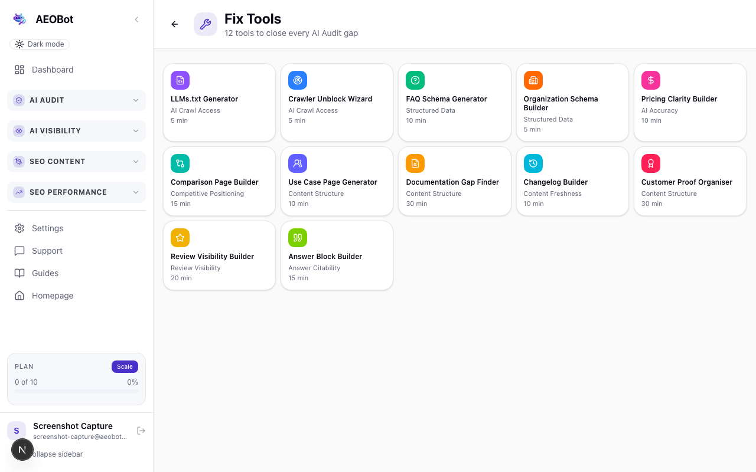Click the "0%" plan percentage text
The height and width of the screenshot is (472, 756).
click(132, 382)
